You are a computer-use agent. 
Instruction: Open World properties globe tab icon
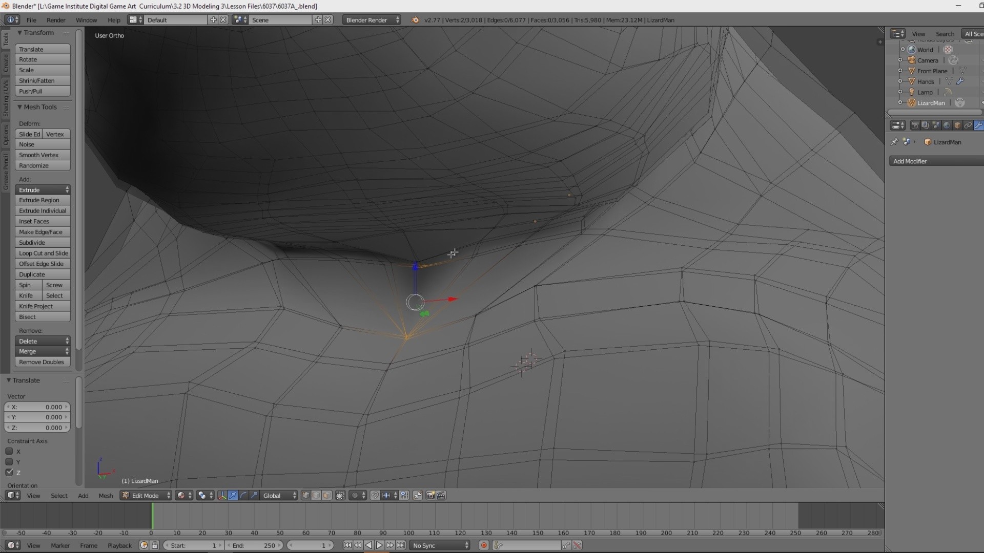947,125
